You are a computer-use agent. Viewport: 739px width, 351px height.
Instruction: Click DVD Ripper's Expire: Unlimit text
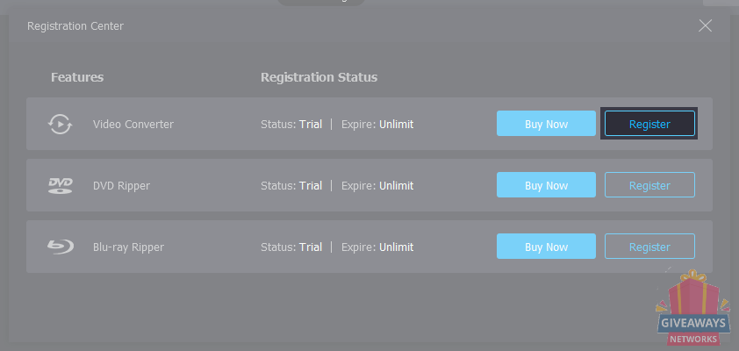click(x=377, y=186)
